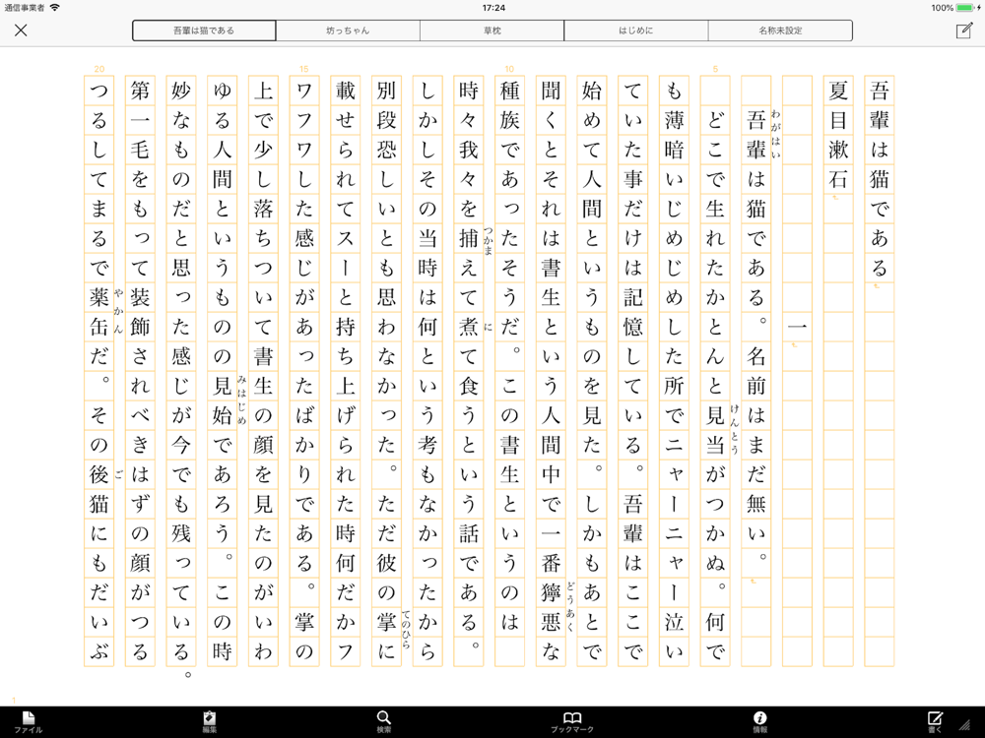
Task: Tap the line number 10 marker
Action: coord(509,69)
